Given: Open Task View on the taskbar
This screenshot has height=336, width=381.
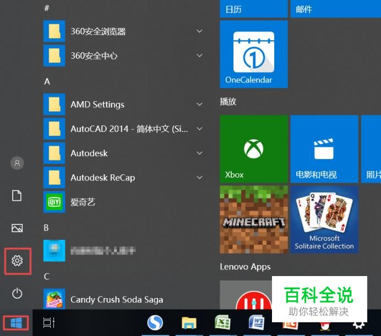Looking at the screenshot, I should (48, 323).
